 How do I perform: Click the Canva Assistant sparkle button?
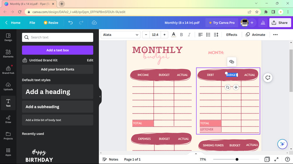click(282, 144)
